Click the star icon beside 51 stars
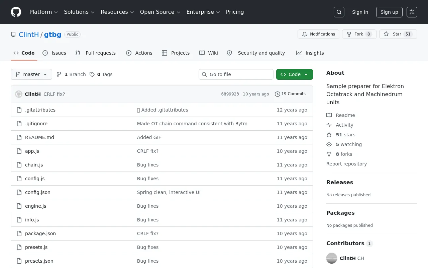 [329, 135]
